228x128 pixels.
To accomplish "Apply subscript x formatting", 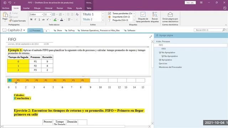I will click(x=47, y=20).
